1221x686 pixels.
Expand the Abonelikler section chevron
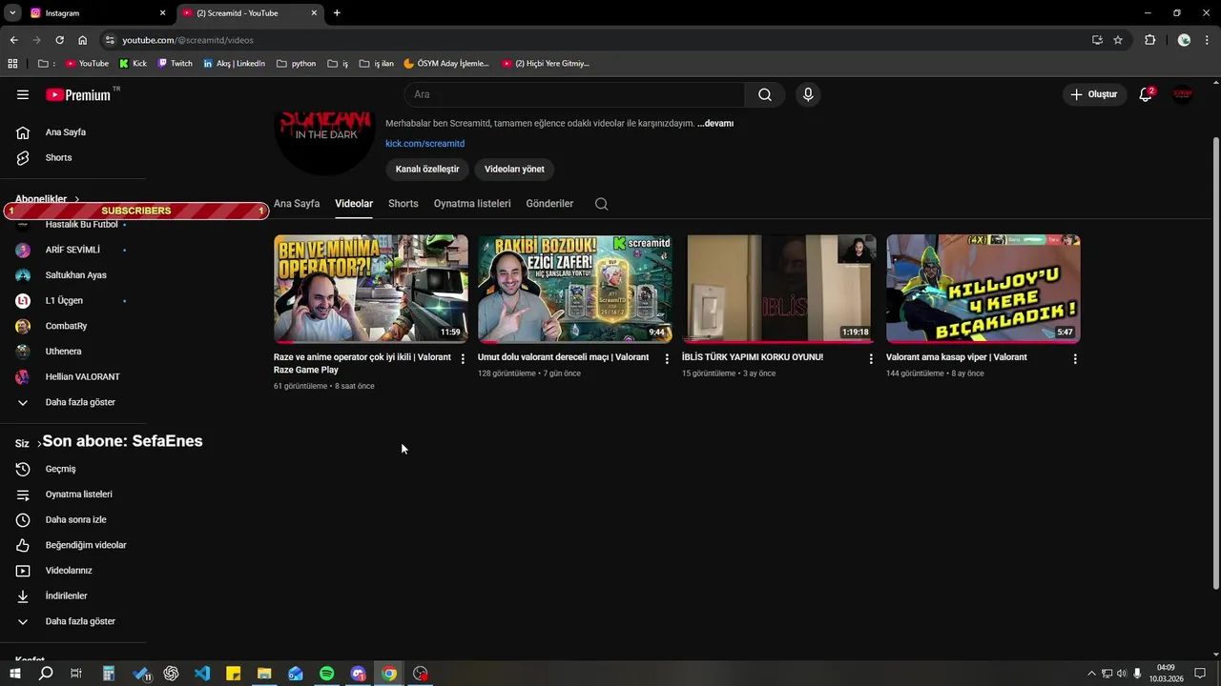[77, 199]
